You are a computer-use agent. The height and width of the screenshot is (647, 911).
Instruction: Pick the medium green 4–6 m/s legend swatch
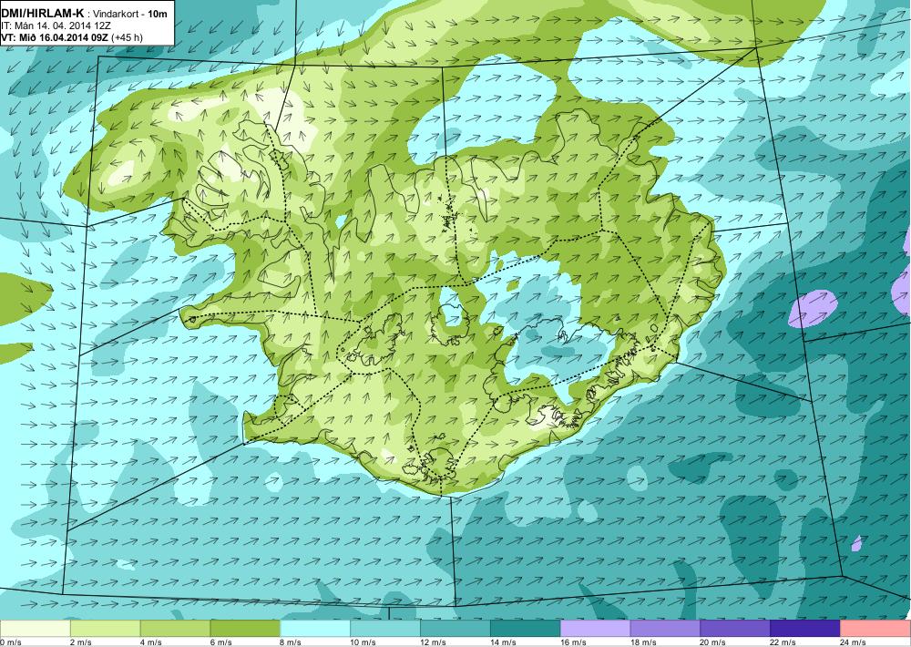pos(176,629)
